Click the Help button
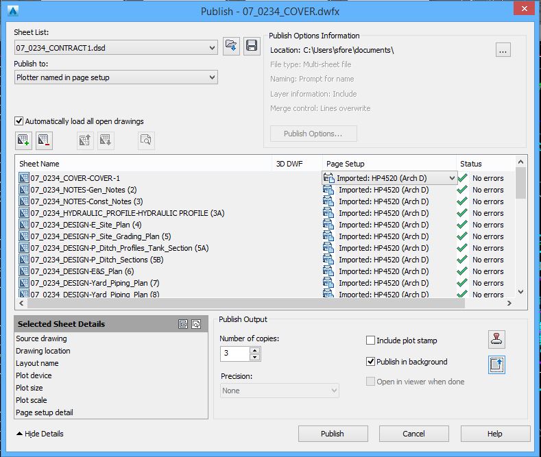 click(x=495, y=434)
